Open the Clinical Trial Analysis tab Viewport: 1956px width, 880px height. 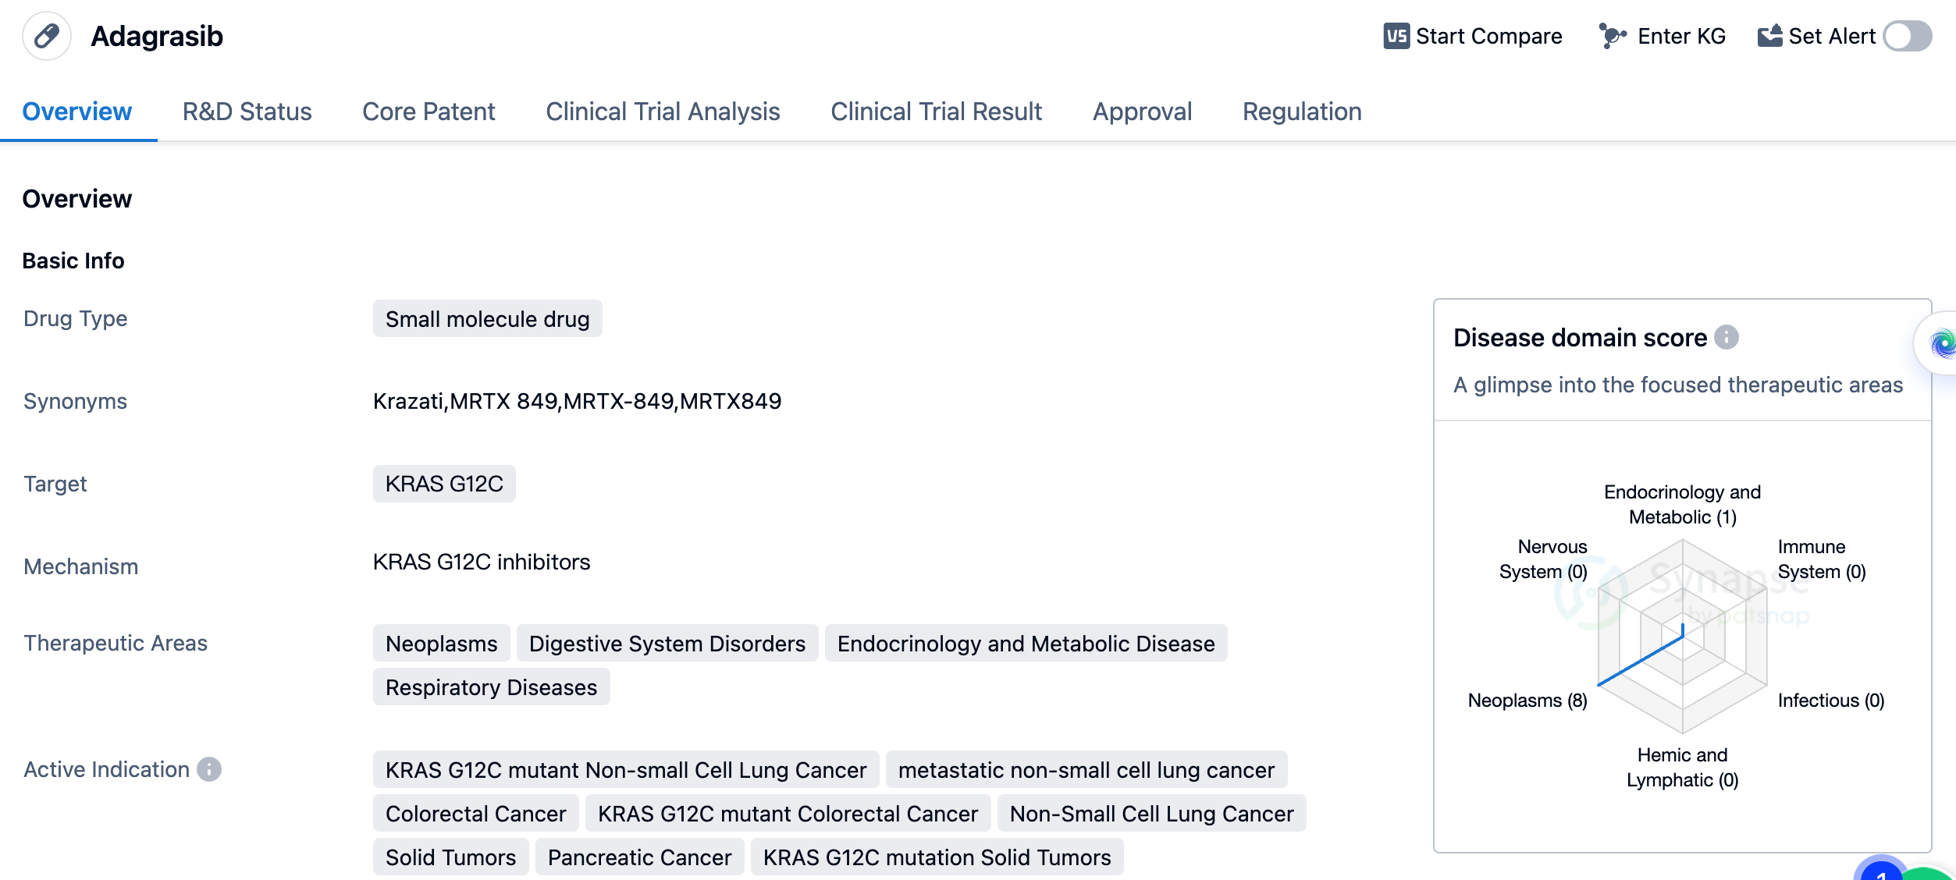click(x=663, y=112)
